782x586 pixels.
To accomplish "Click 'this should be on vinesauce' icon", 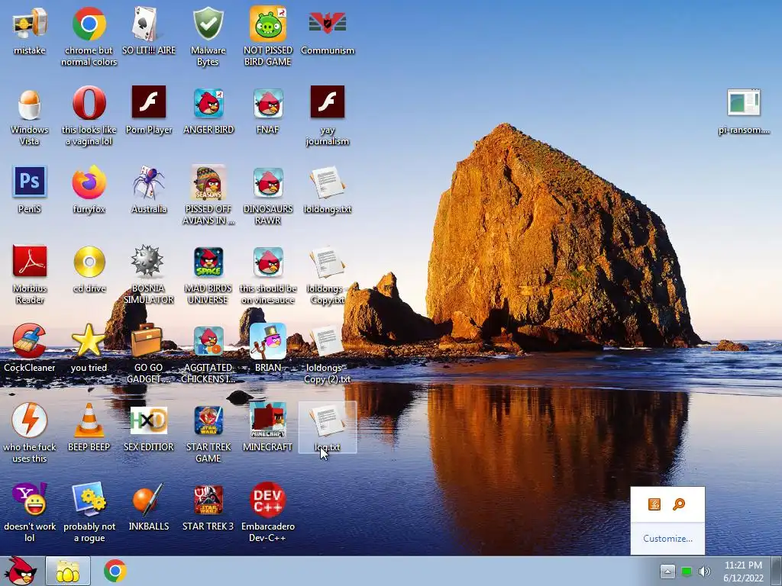I will click(x=268, y=275).
